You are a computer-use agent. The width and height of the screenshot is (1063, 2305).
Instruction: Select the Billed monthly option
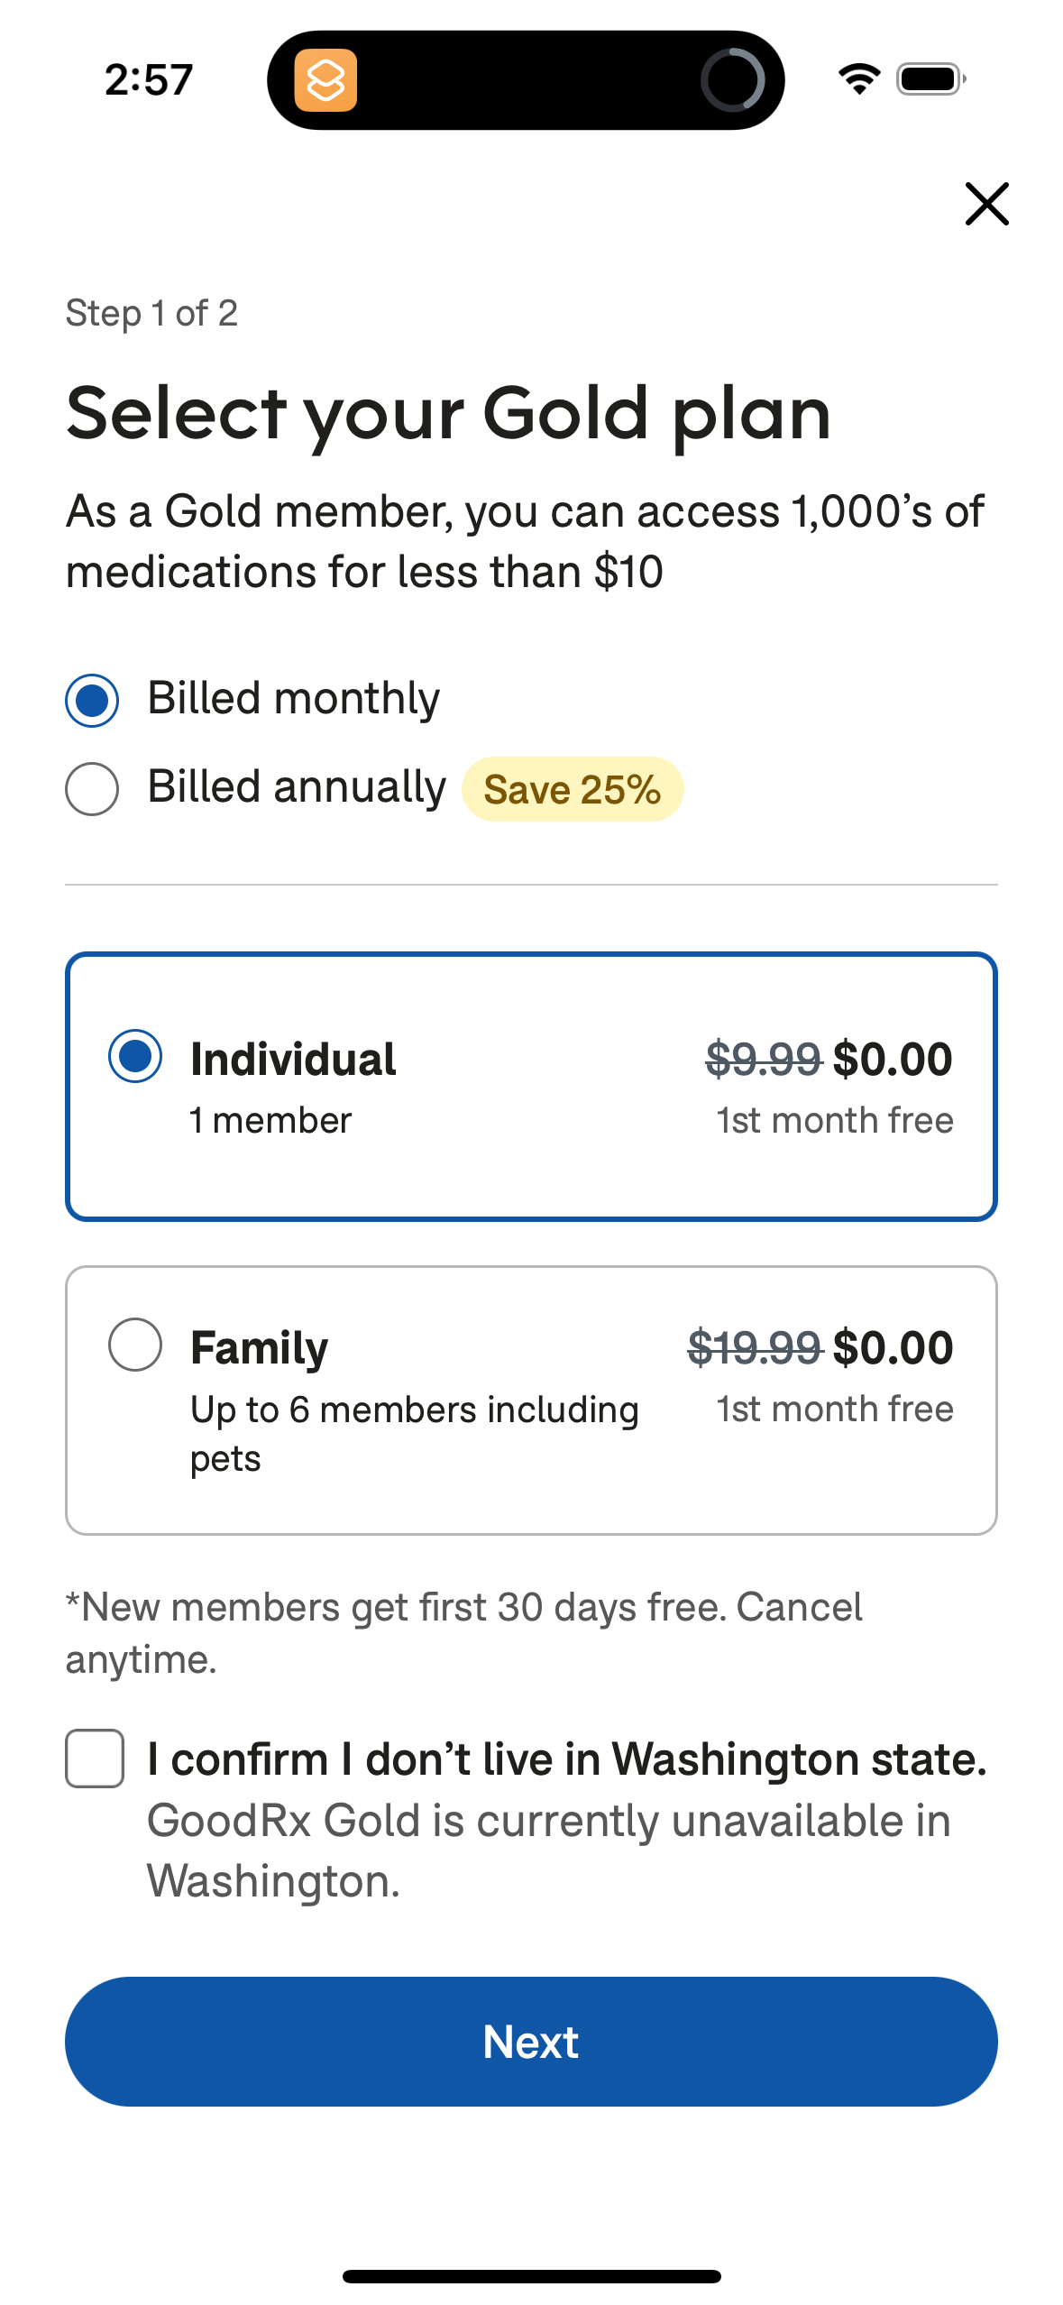[92, 700]
